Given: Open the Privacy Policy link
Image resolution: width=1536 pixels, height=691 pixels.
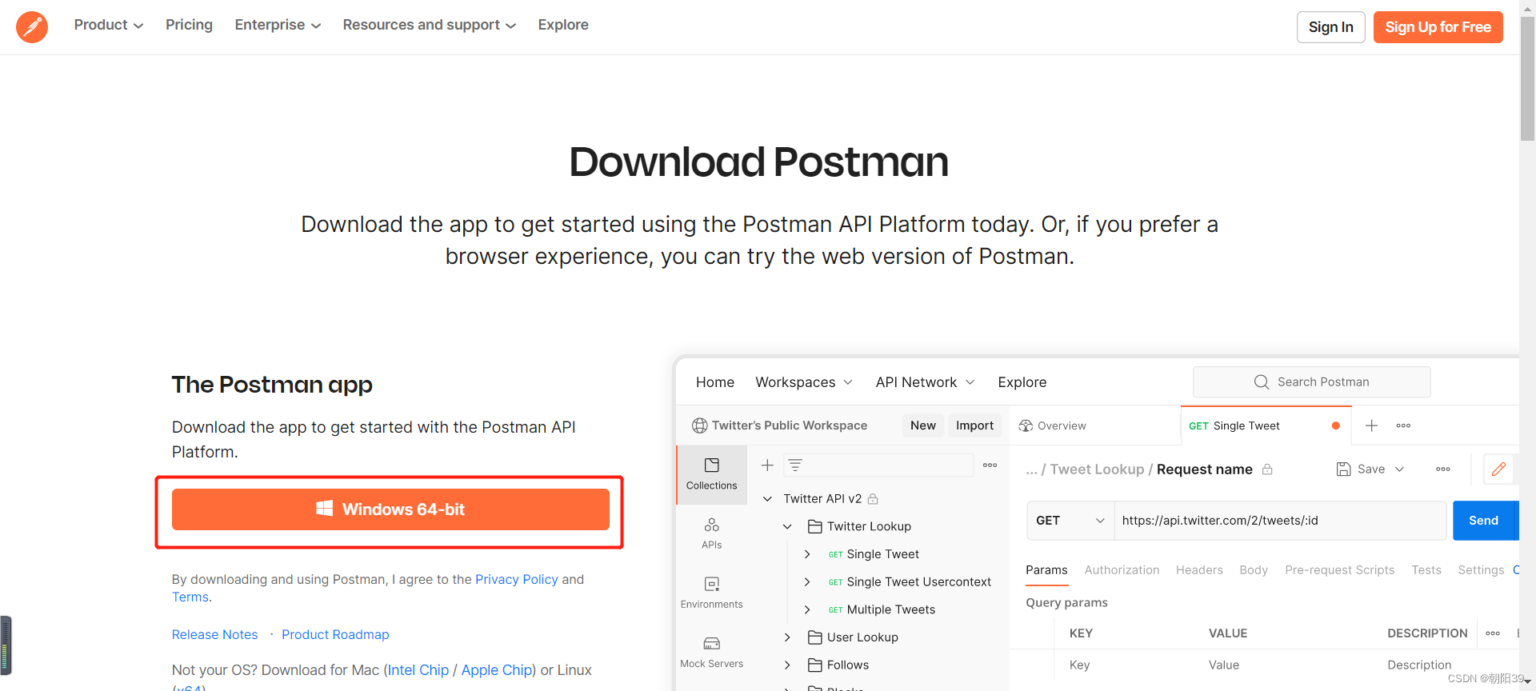Looking at the screenshot, I should 516,579.
